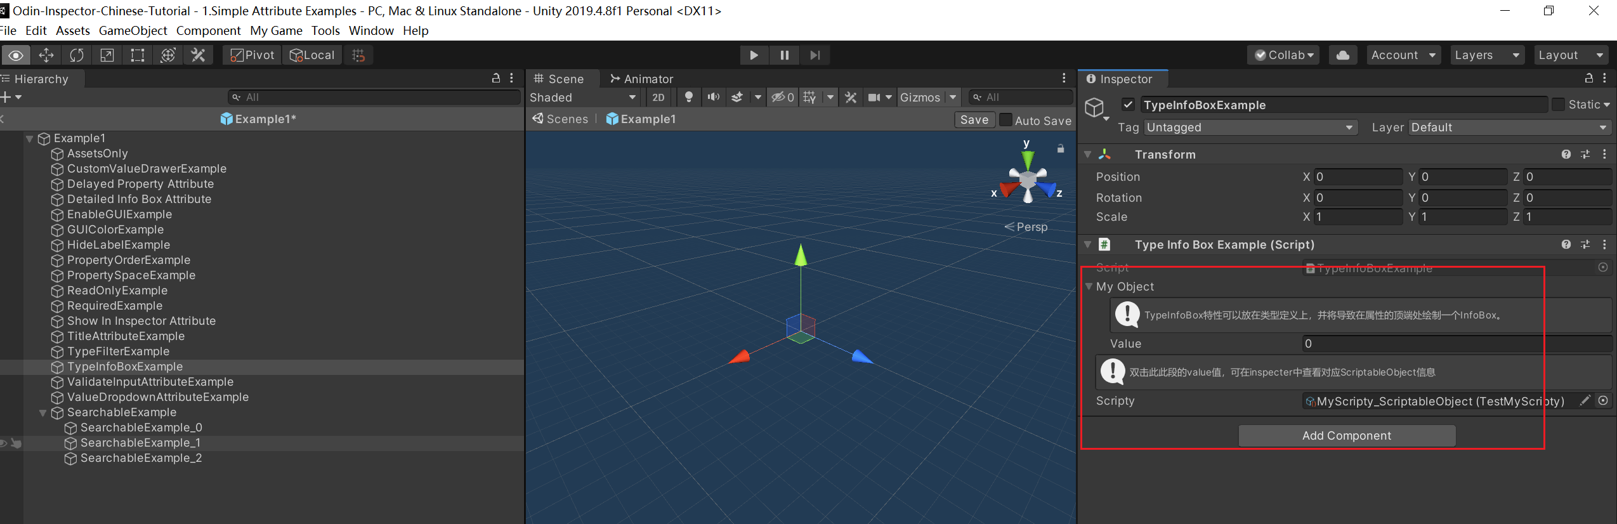
Task: Open Hierarchy panel options menu
Action: point(512,78)
